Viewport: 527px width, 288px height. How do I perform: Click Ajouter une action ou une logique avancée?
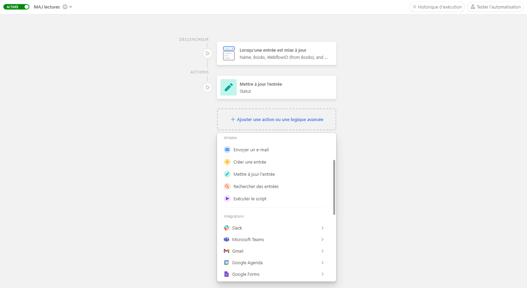tap(277, 119)
